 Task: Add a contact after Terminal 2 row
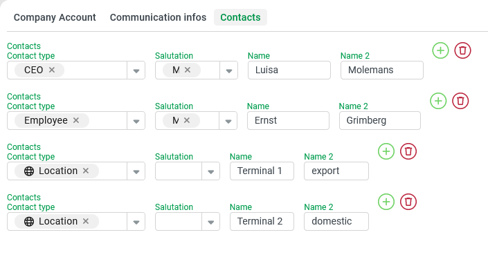click(x=386, y=202)
